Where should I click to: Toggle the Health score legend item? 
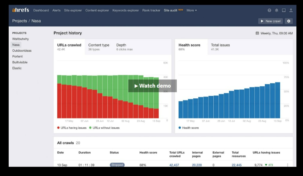(189, 128)
